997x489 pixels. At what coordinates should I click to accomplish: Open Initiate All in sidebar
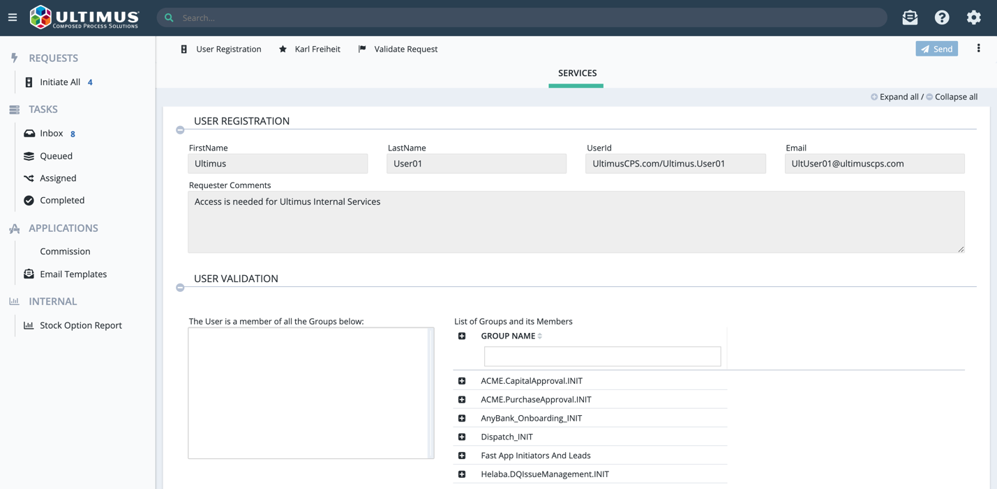[x=60, y=82]
